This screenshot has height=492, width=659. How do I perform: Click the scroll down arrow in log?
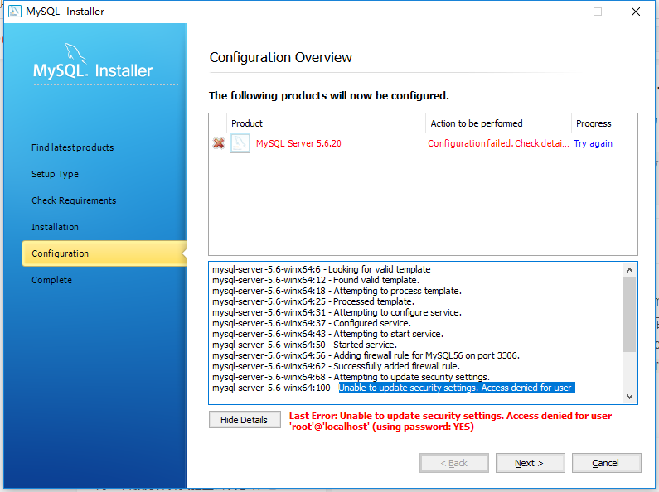point(629,396)
